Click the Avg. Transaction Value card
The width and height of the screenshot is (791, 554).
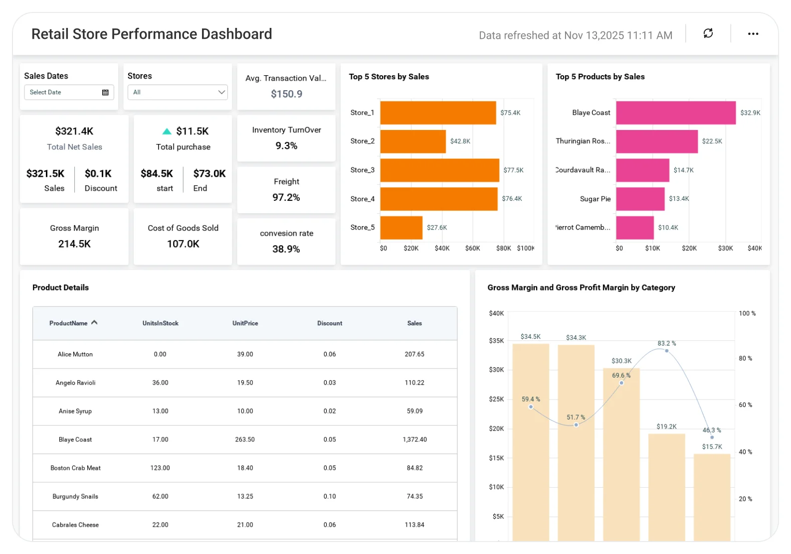[x=286, y=86]
